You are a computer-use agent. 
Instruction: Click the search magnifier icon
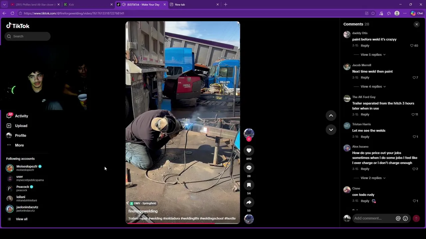pos(9,36)
